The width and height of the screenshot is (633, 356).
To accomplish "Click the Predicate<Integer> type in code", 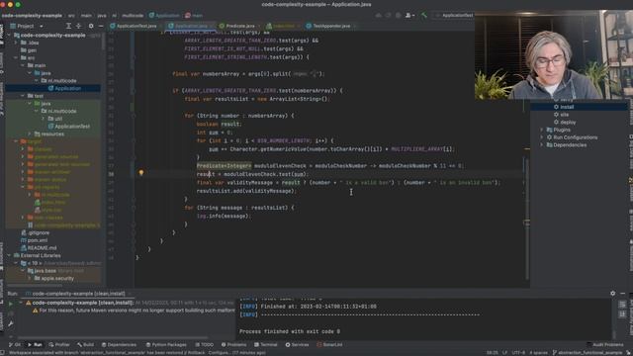I will (x=225, y=166).
